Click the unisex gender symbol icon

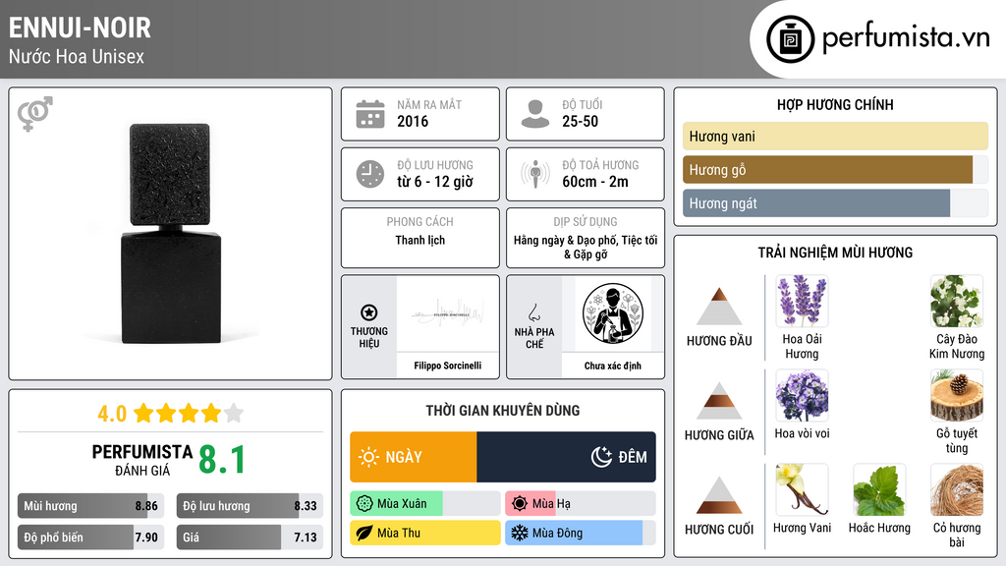34,114
